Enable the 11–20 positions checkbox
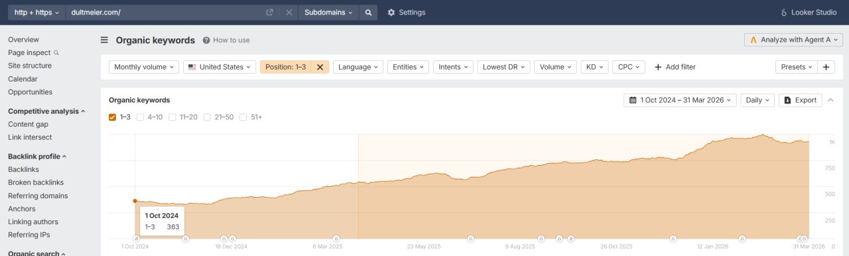The width and height of the screenshot is (849, 256). pyautogui.click(x=172, y=117)
